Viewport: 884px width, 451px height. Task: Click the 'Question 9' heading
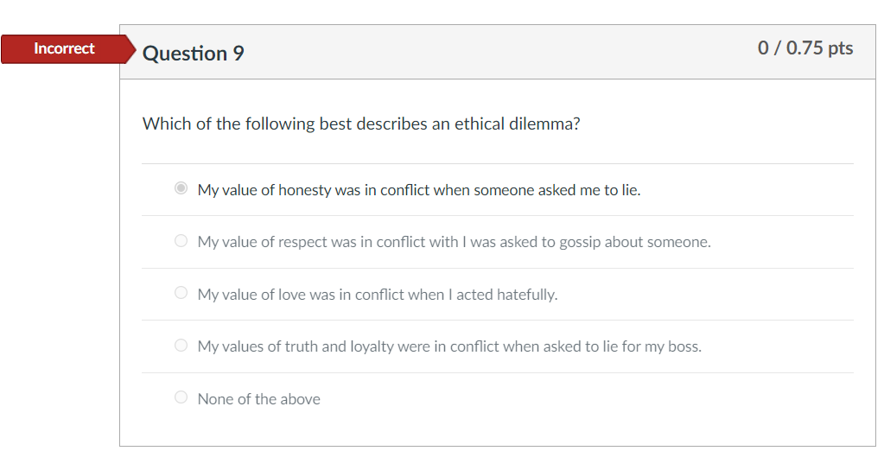coord(193,54)
